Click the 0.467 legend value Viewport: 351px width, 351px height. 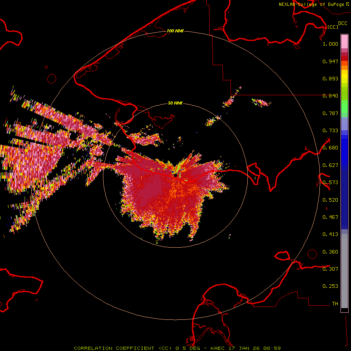(330, 217)
